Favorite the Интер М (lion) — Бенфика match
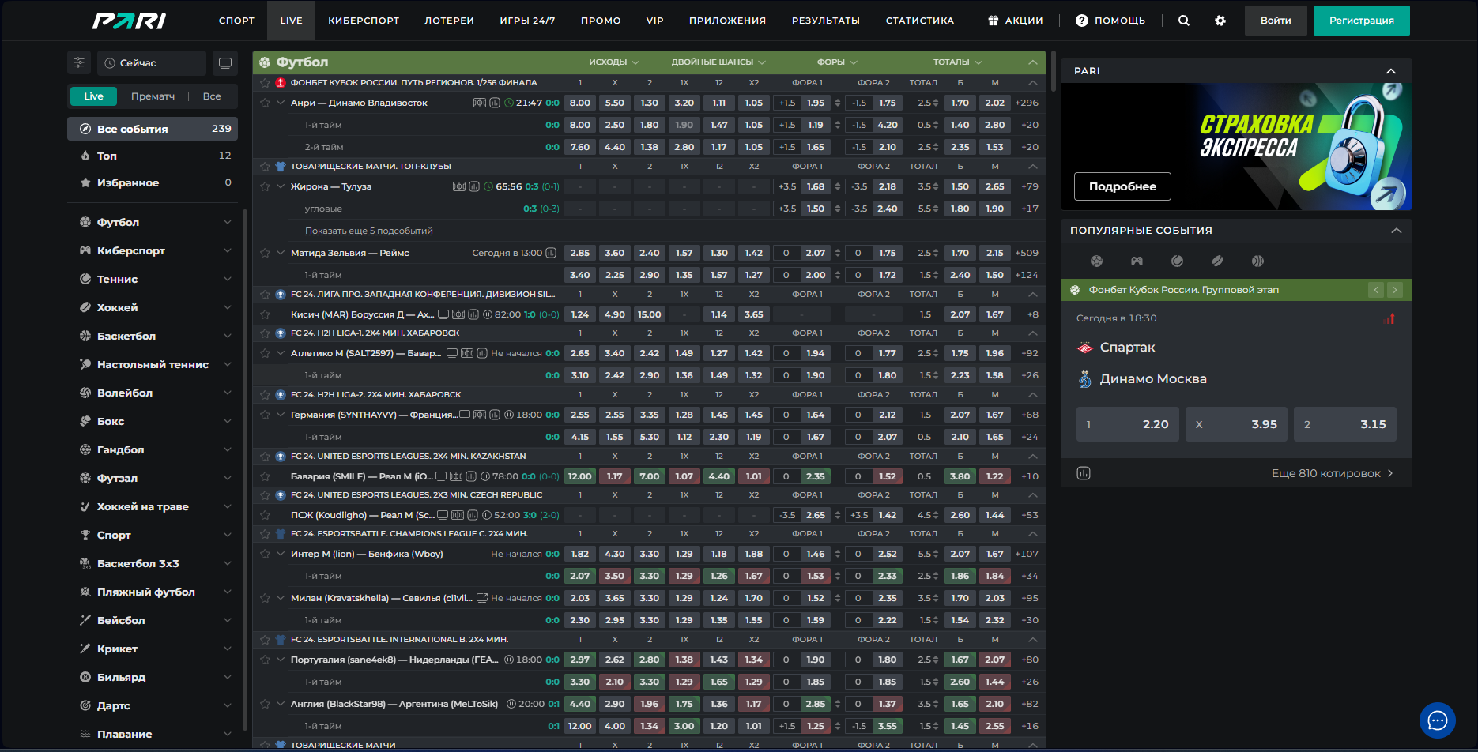Image resolution: width=1478 pixels, height=752 pixels. pyautogui.click(x=265, y=554)
